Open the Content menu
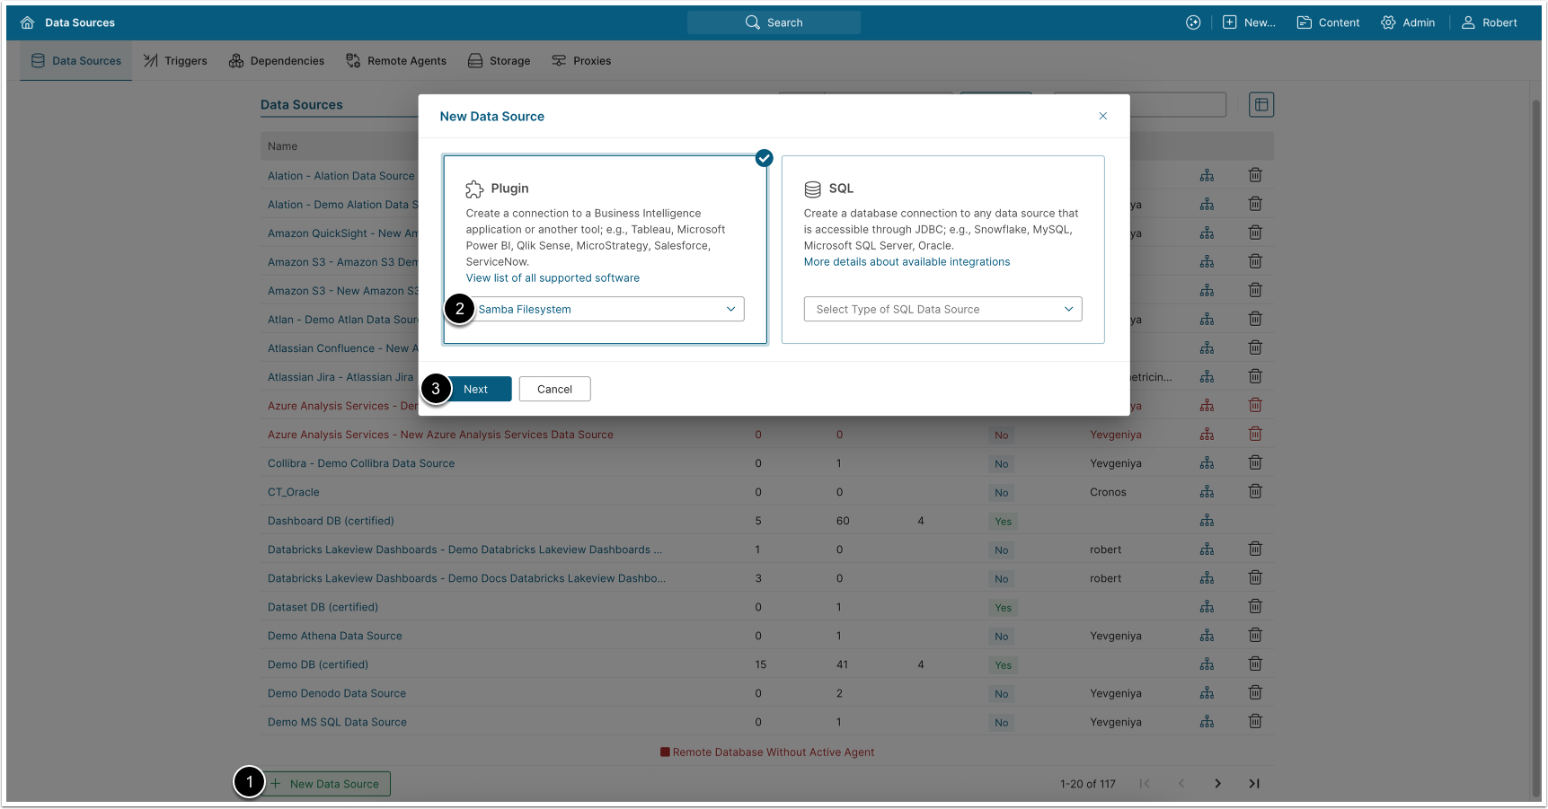The height and width of the screenshot is (809, 1548). coord(1328,22)
